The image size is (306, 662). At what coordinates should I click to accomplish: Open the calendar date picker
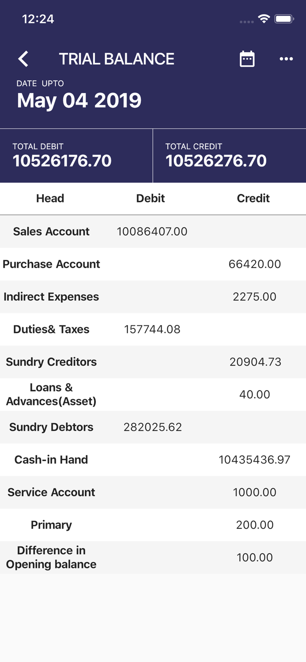click(x=247, y=59)
